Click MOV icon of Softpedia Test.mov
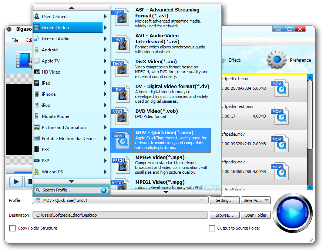This screenshot has width=323, height=251. pyautogui.click(x=280, y=116)
